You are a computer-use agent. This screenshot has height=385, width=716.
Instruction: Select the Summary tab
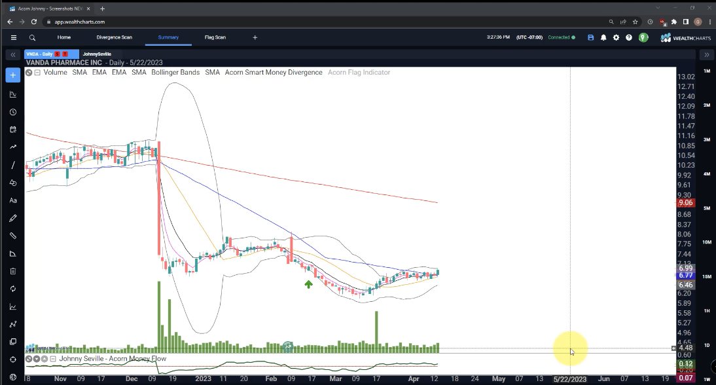click(168, 37)
